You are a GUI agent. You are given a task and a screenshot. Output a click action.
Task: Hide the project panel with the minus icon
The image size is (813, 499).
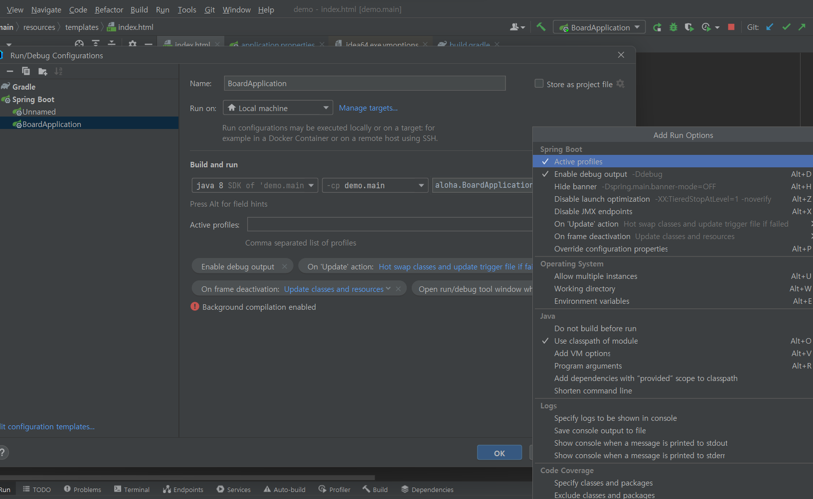coord(148,44)
